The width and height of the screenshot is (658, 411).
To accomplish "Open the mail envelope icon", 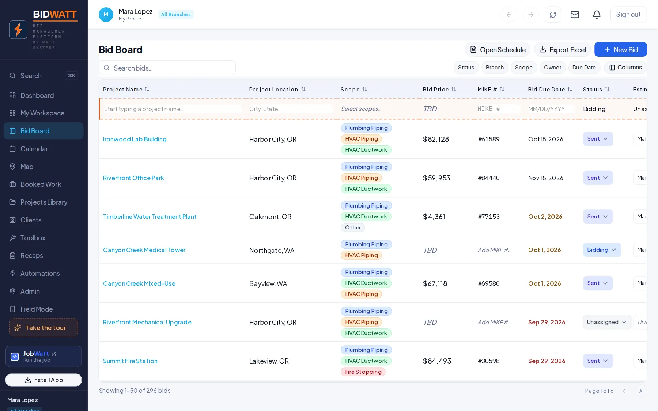I will coord(575,15).
